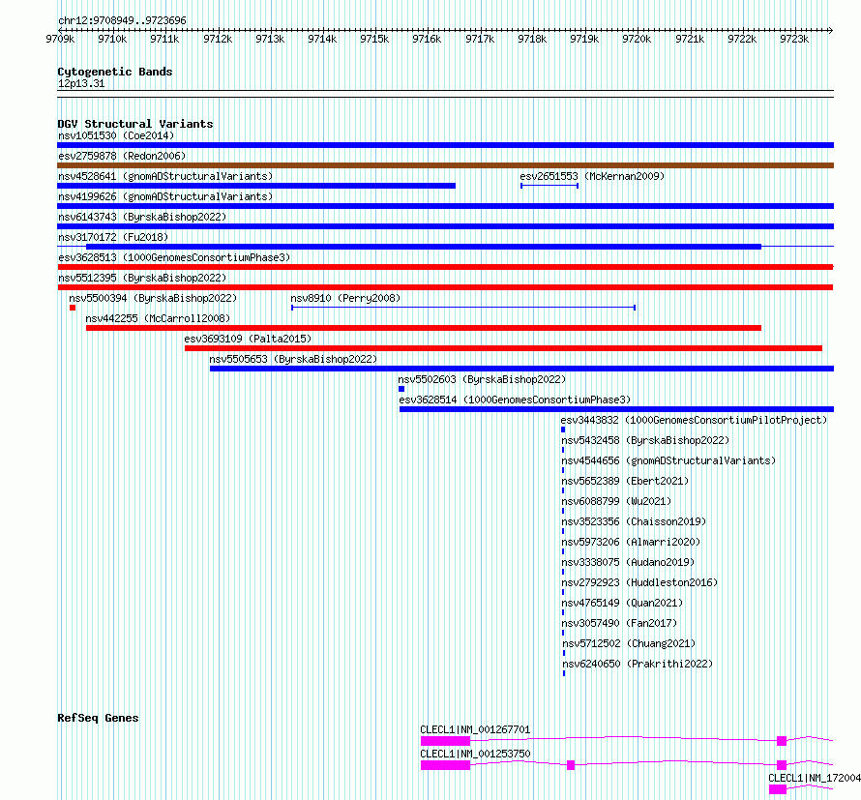Select esv2651553 (McKernan2009) label

click(592, 176)
